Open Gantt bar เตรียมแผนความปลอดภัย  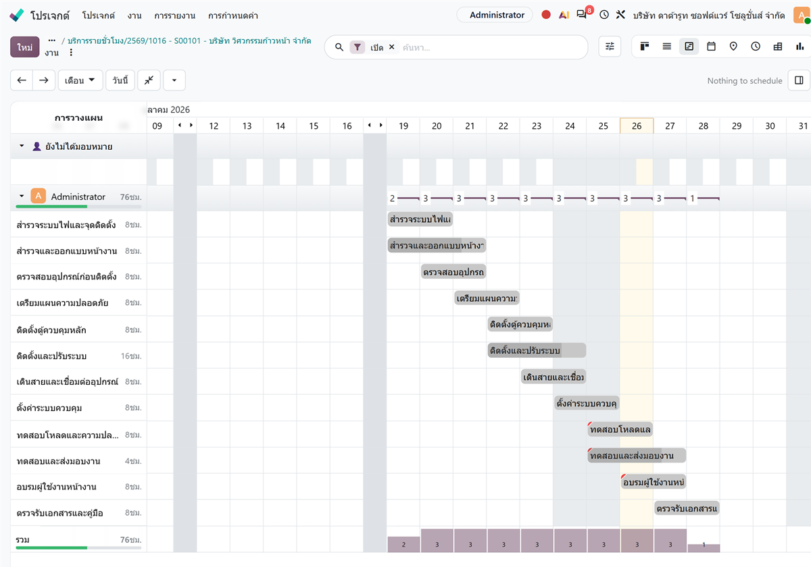(x=487, y=298)
